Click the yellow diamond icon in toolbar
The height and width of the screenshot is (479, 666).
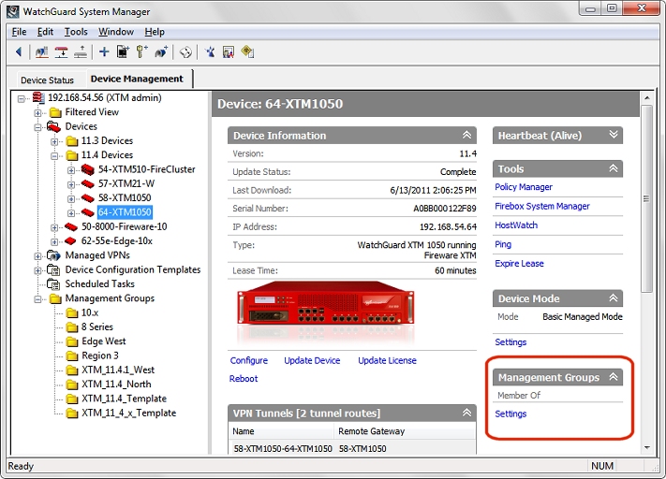247,52
